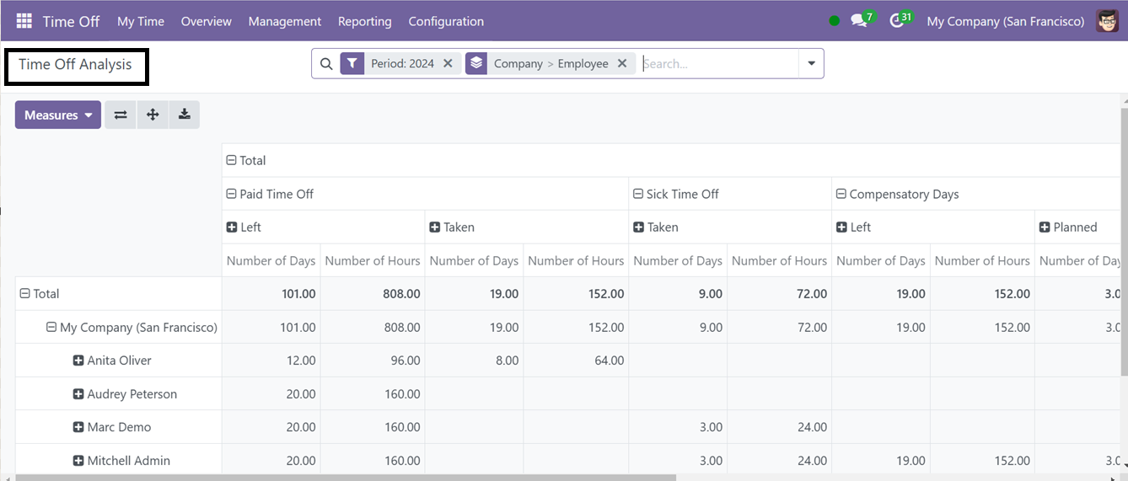Image resolution: width=1128 pixels, height=481 pixels.
Task: Click the 12.00 cell for Anita Oliver
Action: pyautogui.click(x=271, y=361)
